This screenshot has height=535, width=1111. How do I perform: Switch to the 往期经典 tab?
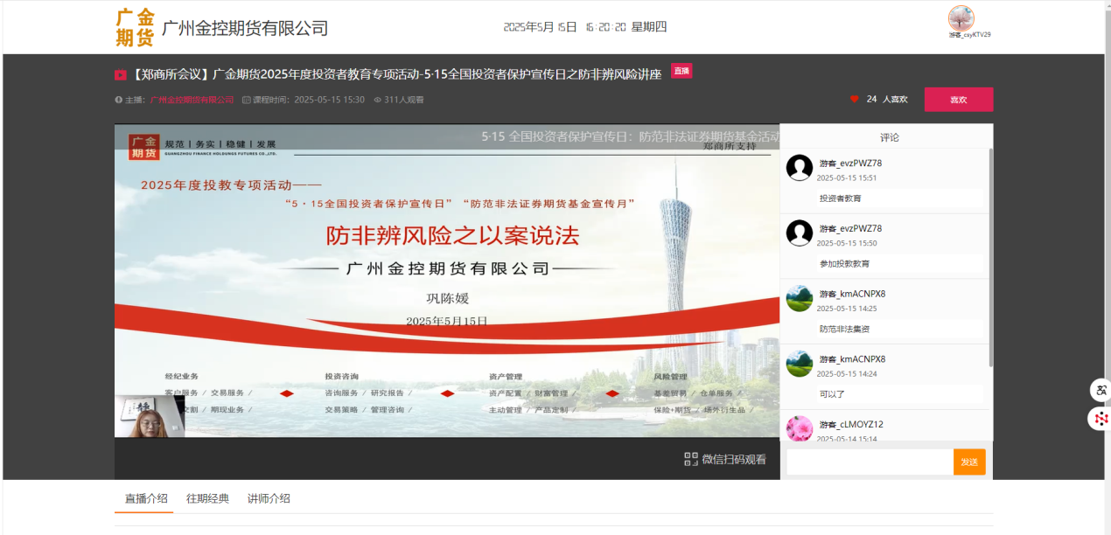(207, 498)
